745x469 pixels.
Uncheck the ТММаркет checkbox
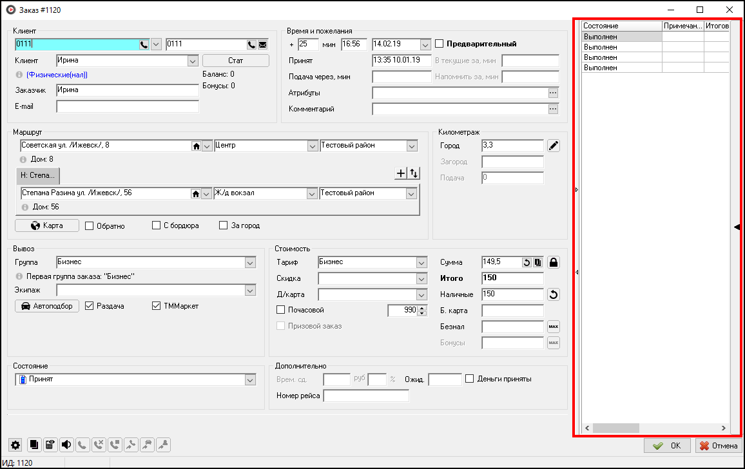point(156,306)
